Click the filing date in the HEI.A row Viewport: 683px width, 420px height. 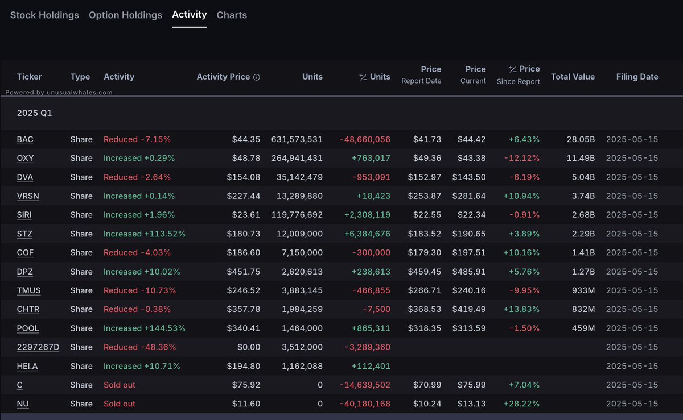point(632,366)
